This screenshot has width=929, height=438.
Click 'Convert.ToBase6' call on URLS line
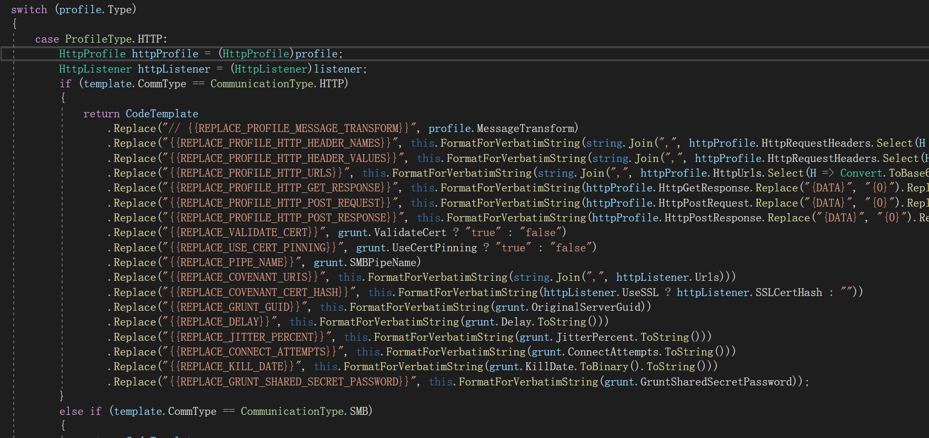tap(884, 173)
